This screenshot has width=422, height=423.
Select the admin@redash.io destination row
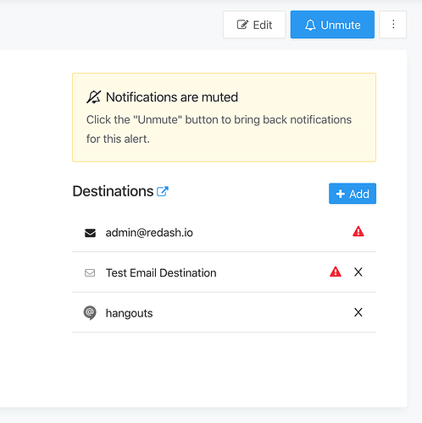[224, 233]
